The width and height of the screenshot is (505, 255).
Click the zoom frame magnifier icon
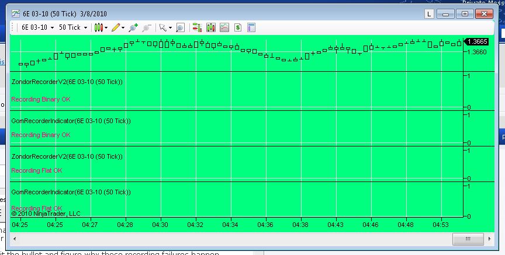pos(180,27)
